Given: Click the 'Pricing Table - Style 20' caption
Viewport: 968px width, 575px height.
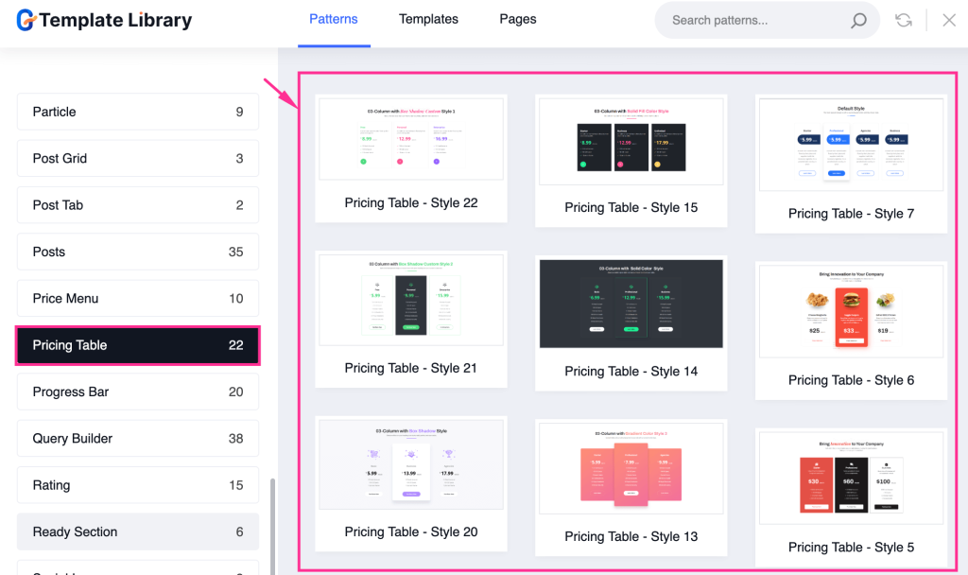Looking at the screenshot, I should point(411,531).
